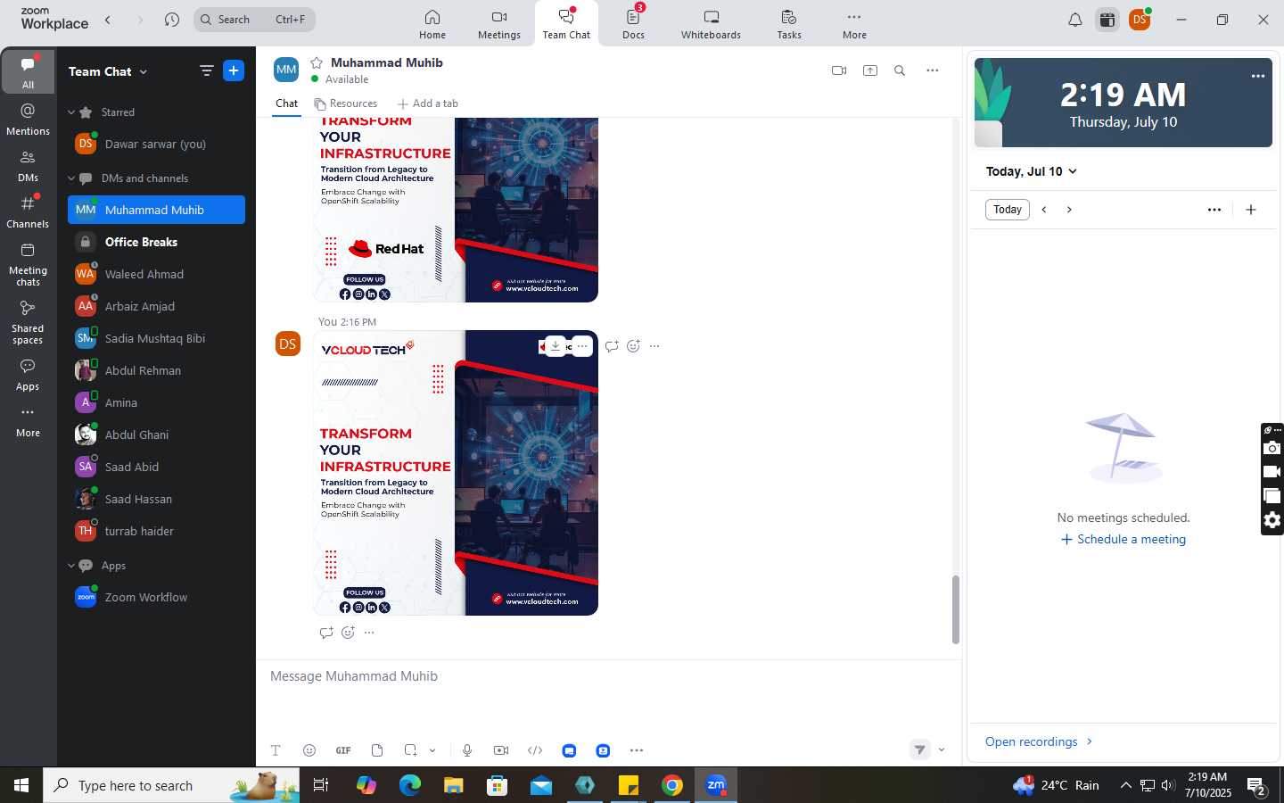The image size is (1284, 803).
Task: Collapse the Starred section
Action: 71,112
